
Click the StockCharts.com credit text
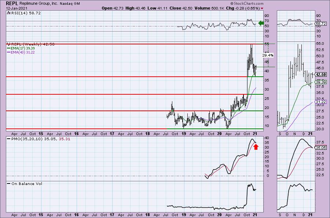tap(247, 3)
